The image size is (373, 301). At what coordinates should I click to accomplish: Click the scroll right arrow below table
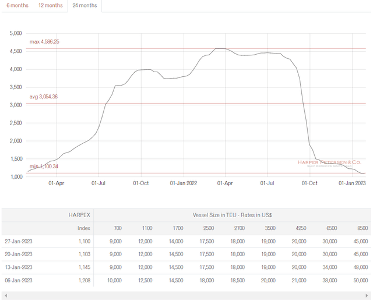tap(366, 296)
